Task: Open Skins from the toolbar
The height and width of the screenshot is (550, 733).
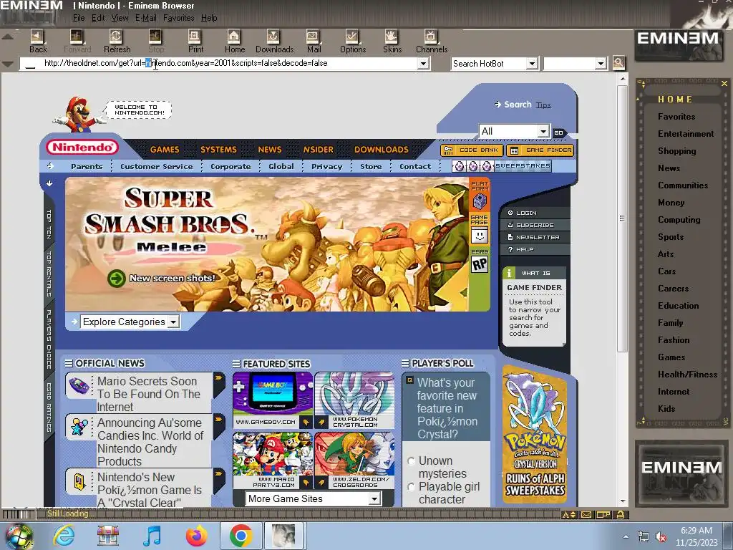Action: (x=392, y=41)
